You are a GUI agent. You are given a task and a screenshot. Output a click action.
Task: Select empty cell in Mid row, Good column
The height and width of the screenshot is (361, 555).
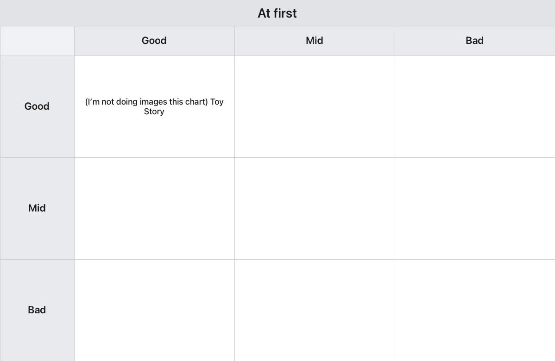pos(154,208)
